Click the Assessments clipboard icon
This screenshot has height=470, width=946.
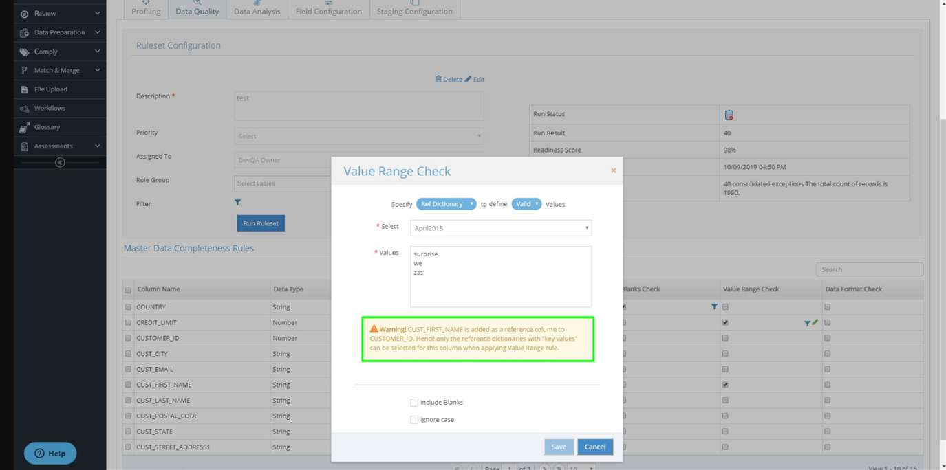[24, 146]
